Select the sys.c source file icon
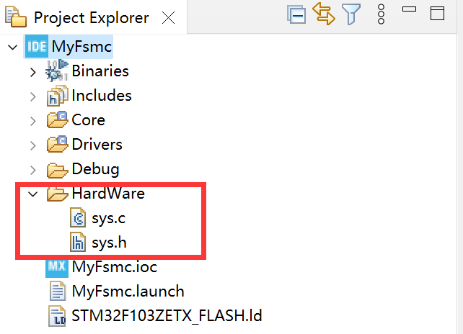This screenshot has height=334, width=463. click(78, 218)
